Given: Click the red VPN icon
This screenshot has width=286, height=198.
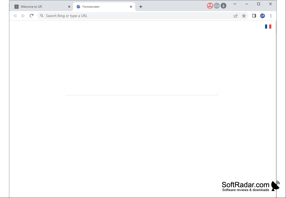Looking at the screenshot, I should [x=210, y=6].
